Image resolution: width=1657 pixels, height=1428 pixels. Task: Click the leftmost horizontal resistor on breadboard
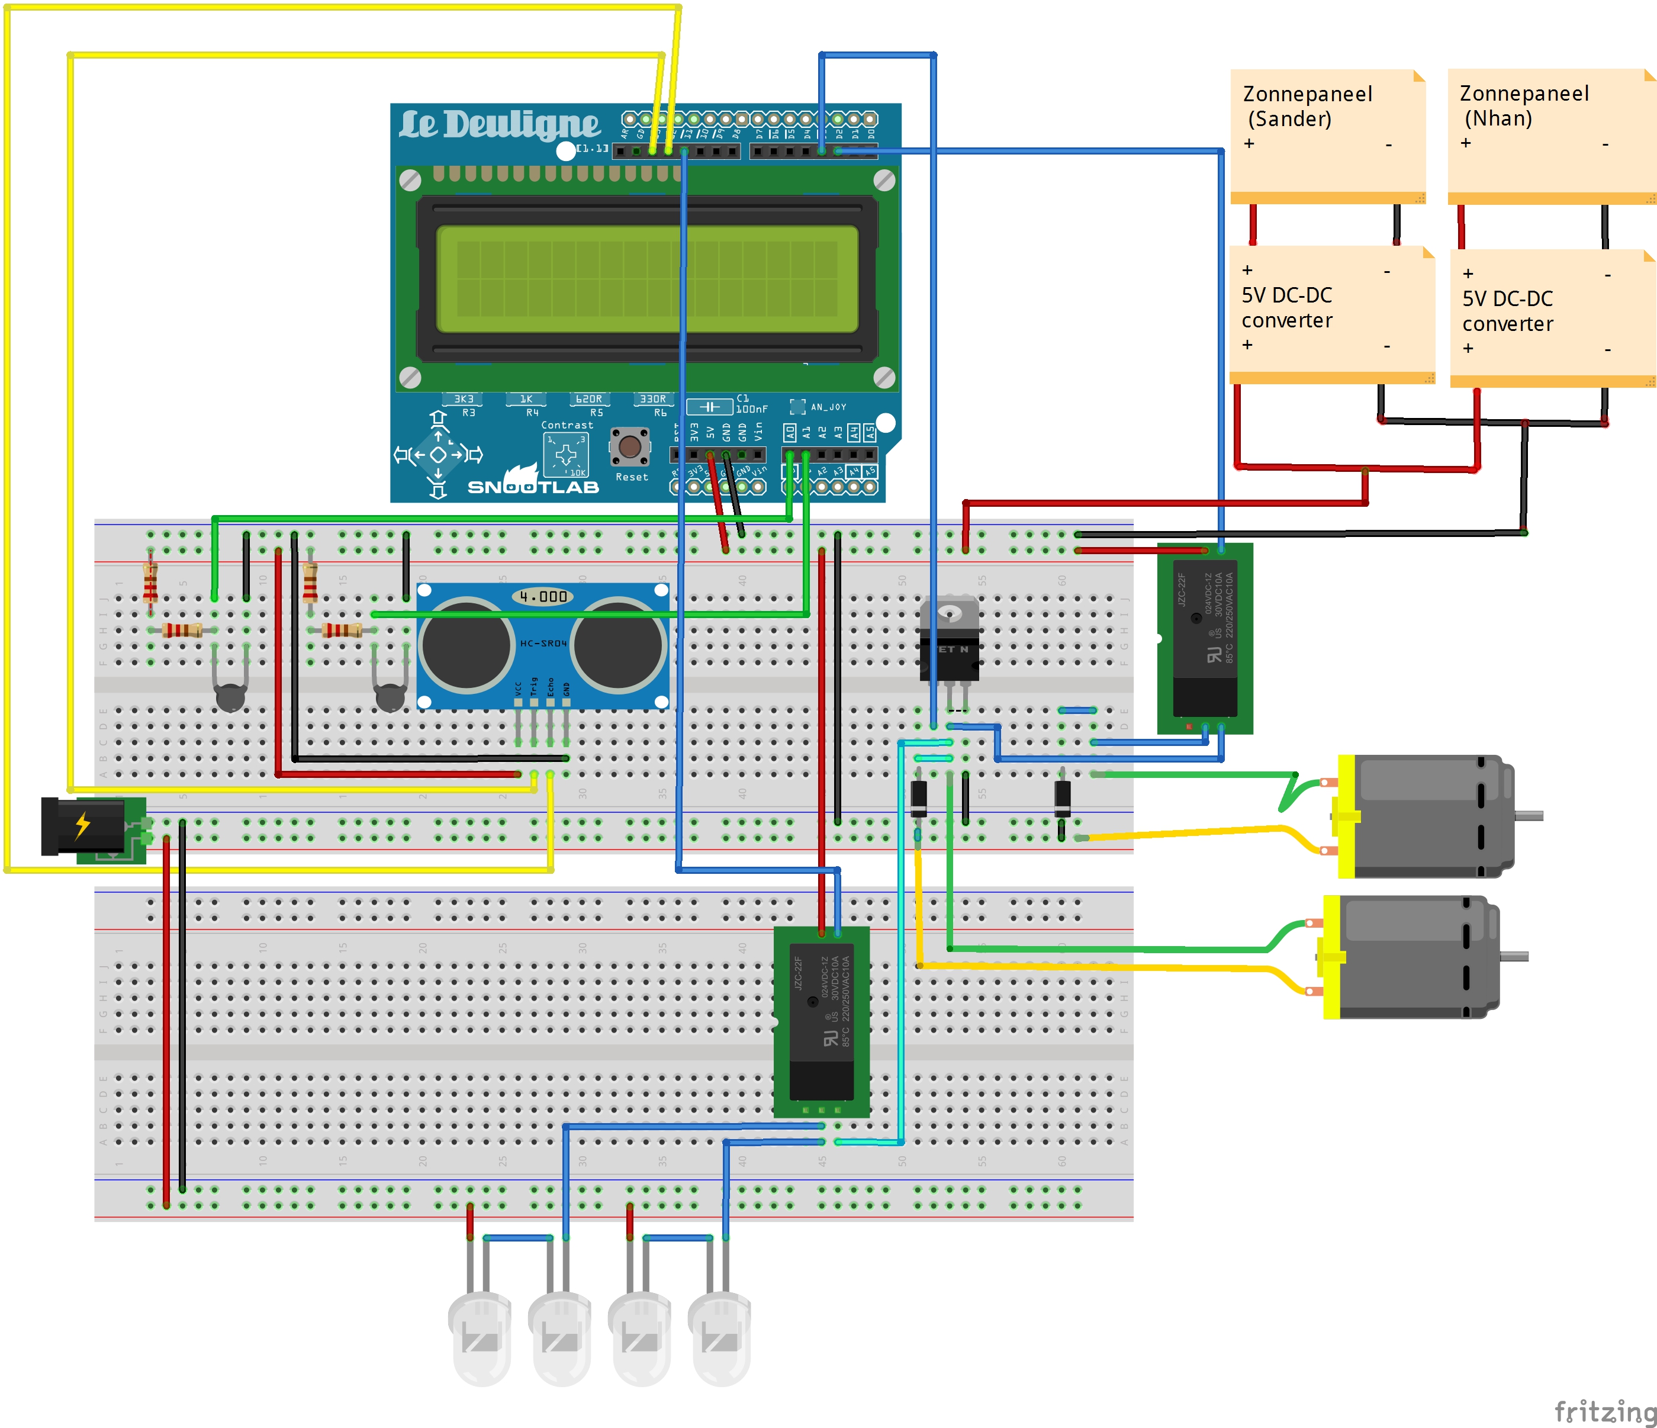coord(182,630)
